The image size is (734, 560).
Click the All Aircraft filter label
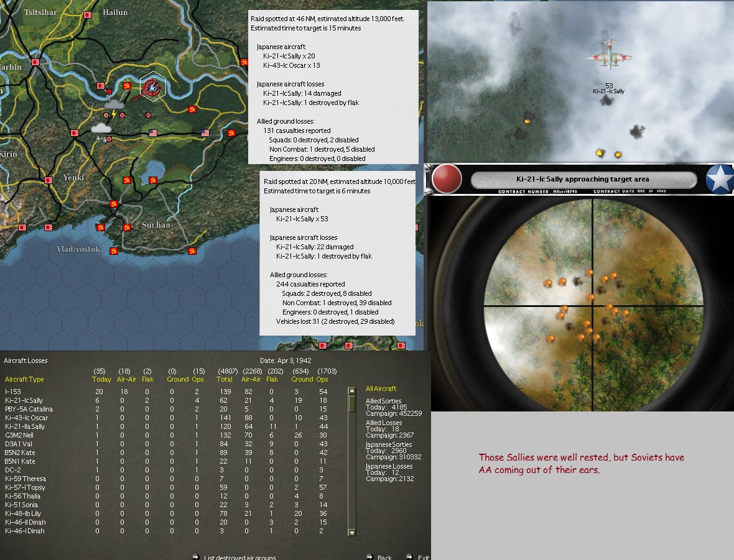click(381, 388)
